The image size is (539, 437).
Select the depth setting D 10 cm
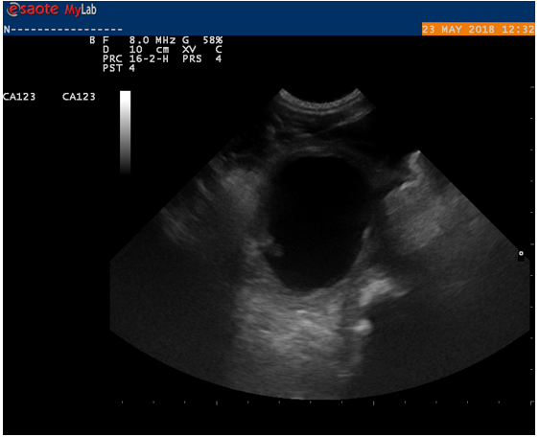point(136,50)
